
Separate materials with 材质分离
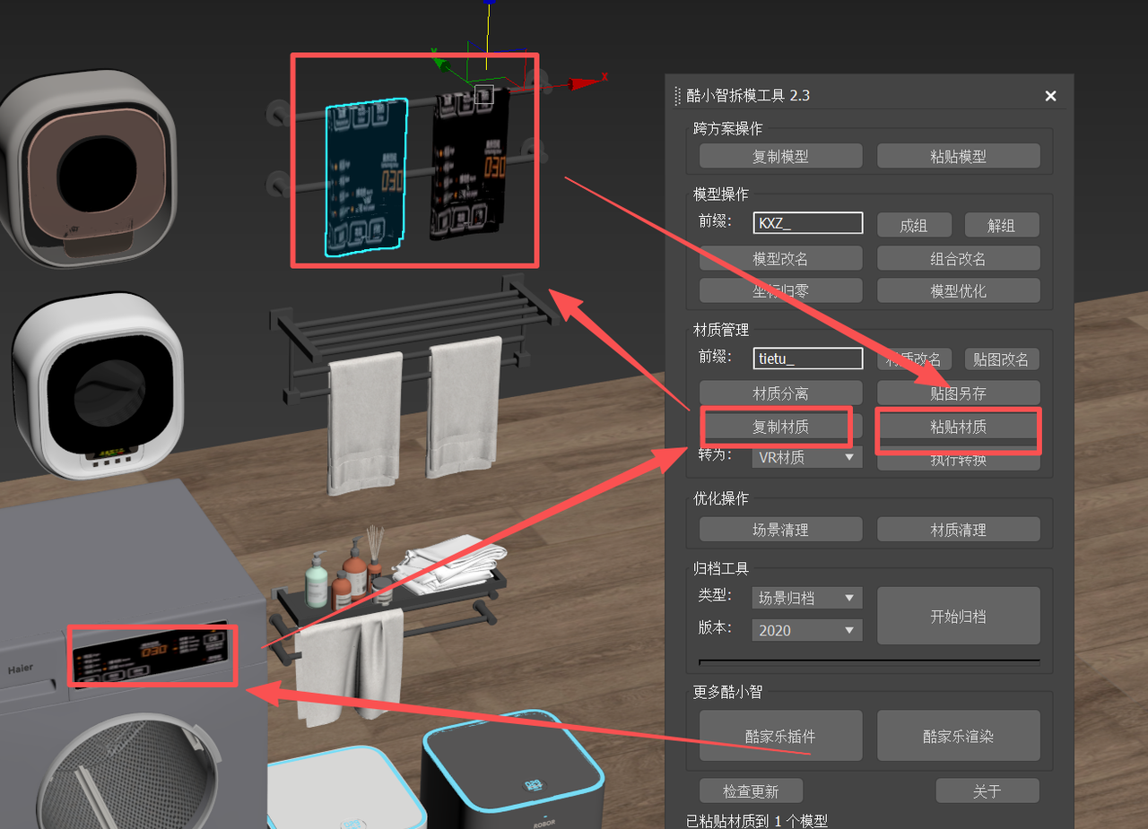tap(780, 393)
